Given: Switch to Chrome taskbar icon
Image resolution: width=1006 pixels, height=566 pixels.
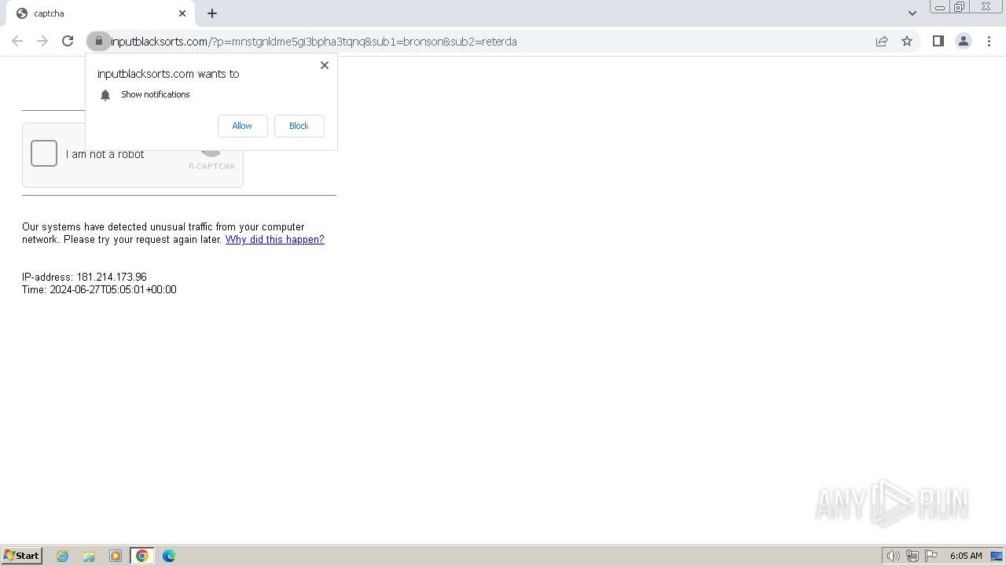Looking at the screenshot, I should (142, 556).
